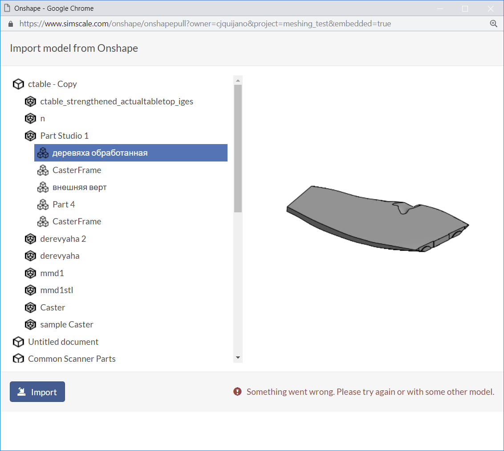Select the ctable - Copy document
Image resolution: width=504 pixels, height=451 pixels.
[53, 84]
